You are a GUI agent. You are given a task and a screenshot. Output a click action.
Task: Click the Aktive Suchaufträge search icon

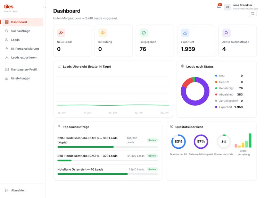tap(226, 33)
